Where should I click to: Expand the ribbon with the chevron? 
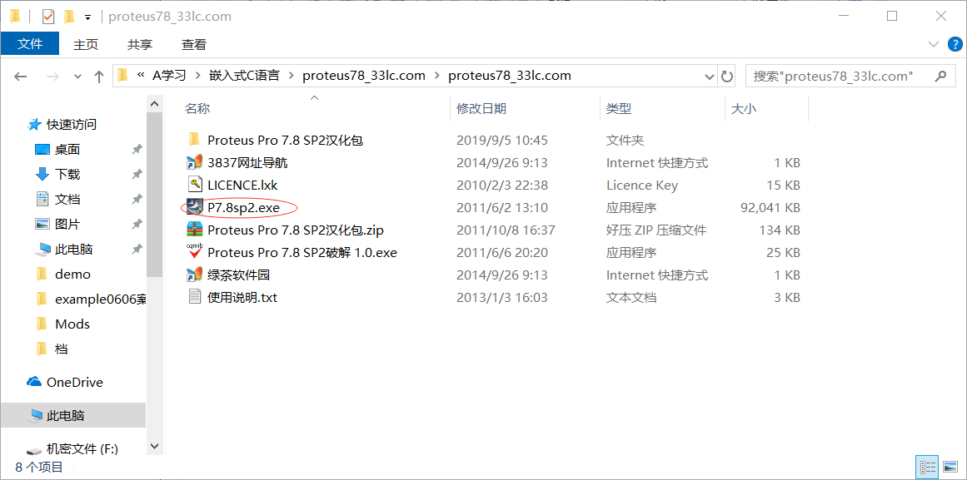click(933, 44)
